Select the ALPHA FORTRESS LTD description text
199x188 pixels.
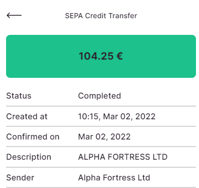tap(123, 157)
